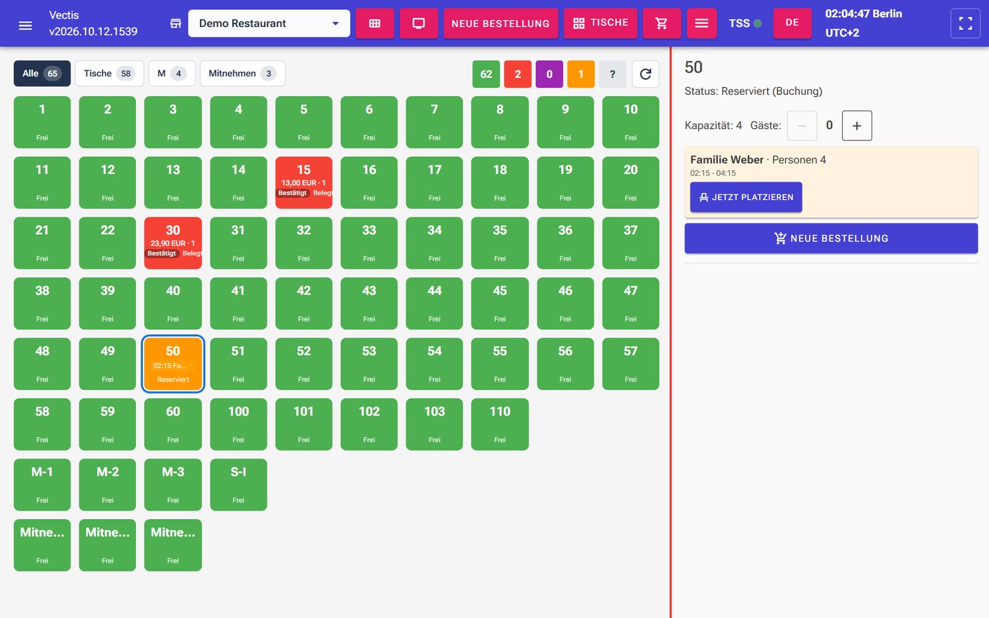Toggle fullscreen mode
989x618 pixels.
[965, 24]
